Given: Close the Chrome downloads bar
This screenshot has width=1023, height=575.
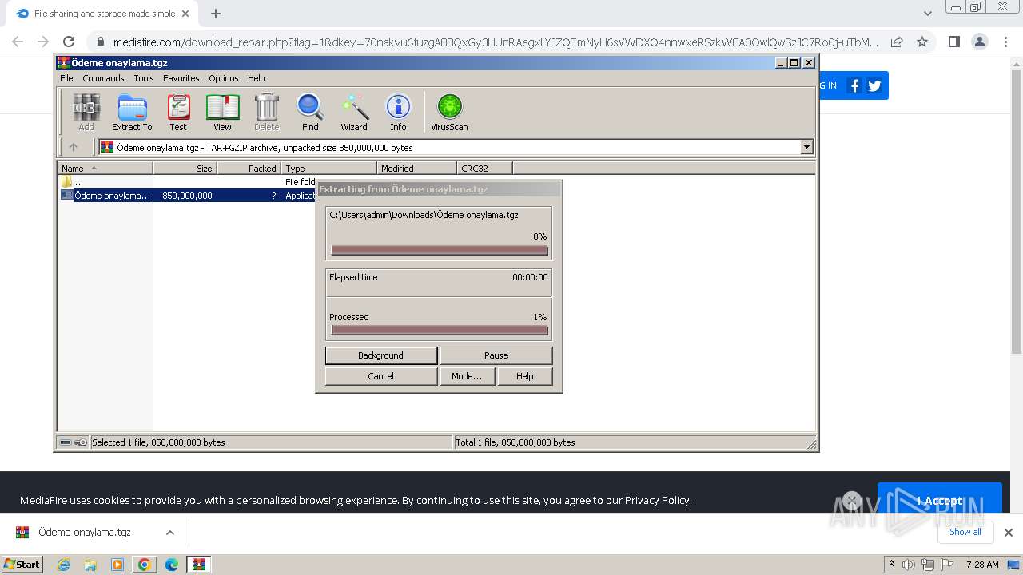Looking at the screenshot, I should pyautogui.click(x=1009, y=533).
